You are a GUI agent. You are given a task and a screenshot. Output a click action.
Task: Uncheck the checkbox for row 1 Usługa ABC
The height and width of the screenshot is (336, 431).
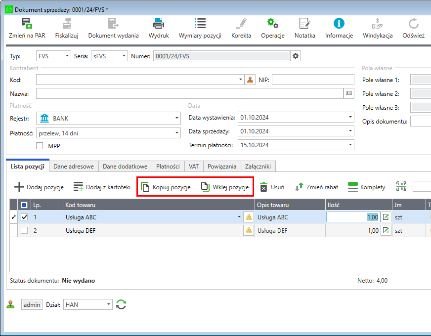[24, 217]
